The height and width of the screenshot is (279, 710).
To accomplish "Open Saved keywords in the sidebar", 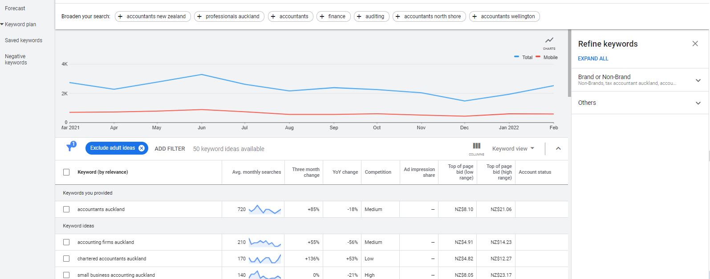I will coord(24,40).
